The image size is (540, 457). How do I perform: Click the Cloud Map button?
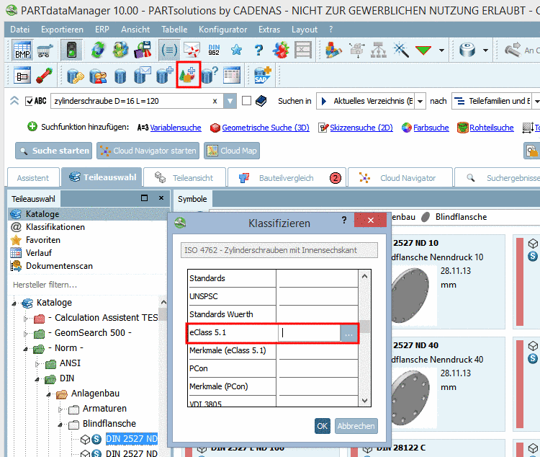pos(232,151)
